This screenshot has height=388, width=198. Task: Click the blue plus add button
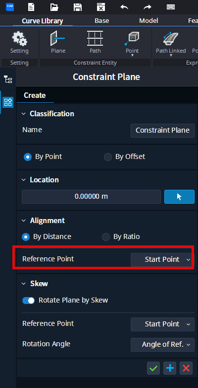point(170,368)
